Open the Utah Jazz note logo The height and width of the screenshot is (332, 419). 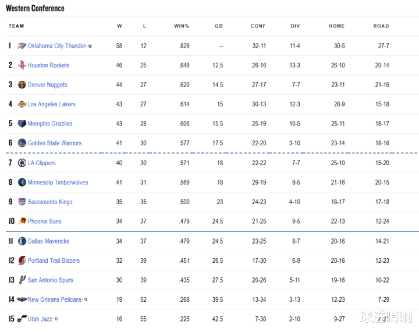point(22,319)
